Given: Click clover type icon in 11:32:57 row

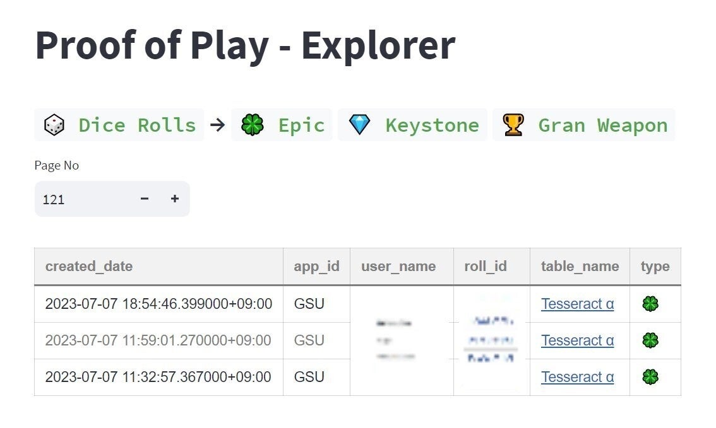Looking at the screenshot, I should pos(650,377).
